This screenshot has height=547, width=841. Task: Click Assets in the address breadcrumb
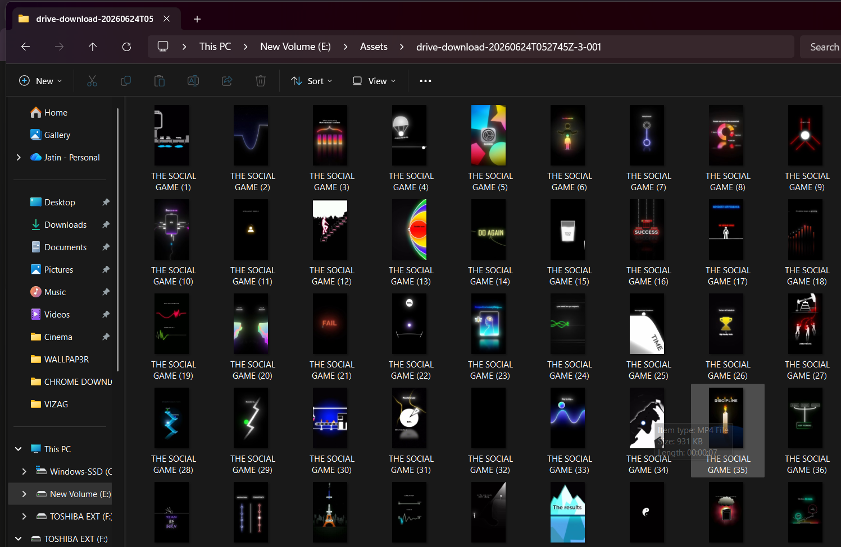pyautogui.click(x=374, y=47)
